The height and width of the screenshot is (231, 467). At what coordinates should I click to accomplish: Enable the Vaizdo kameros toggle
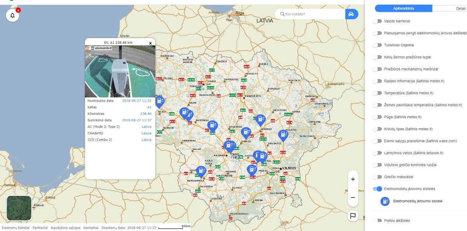click(377, 21)
